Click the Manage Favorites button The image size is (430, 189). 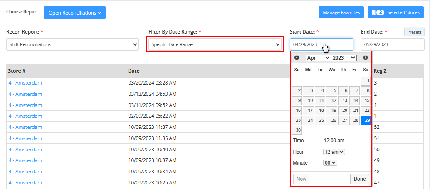pyautogui.click(x=341, y=12)
